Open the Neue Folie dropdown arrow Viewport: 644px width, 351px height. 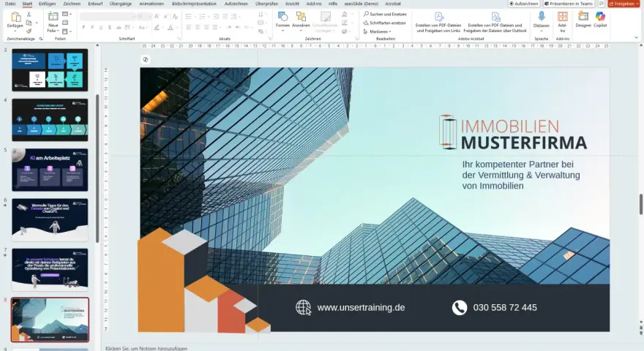click(x=56, y=31)
